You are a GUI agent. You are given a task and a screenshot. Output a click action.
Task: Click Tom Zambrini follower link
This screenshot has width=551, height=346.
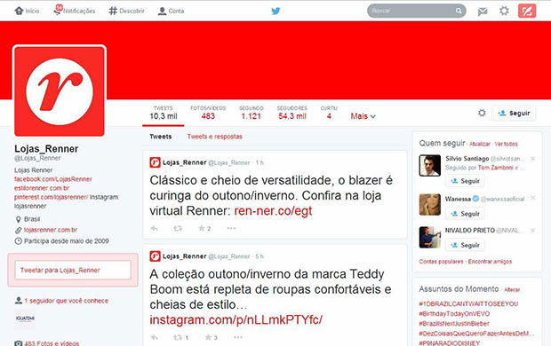click(x=496, y=168)
